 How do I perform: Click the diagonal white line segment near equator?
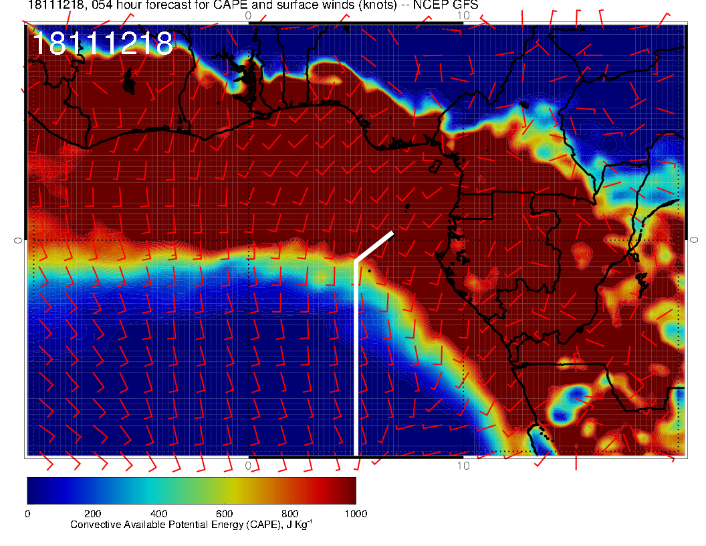click(x=374, y=246)
